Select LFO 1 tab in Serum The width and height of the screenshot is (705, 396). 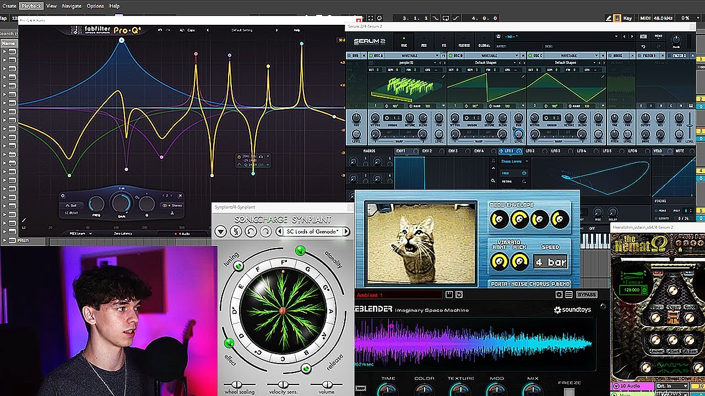click(x=511, y=151)
